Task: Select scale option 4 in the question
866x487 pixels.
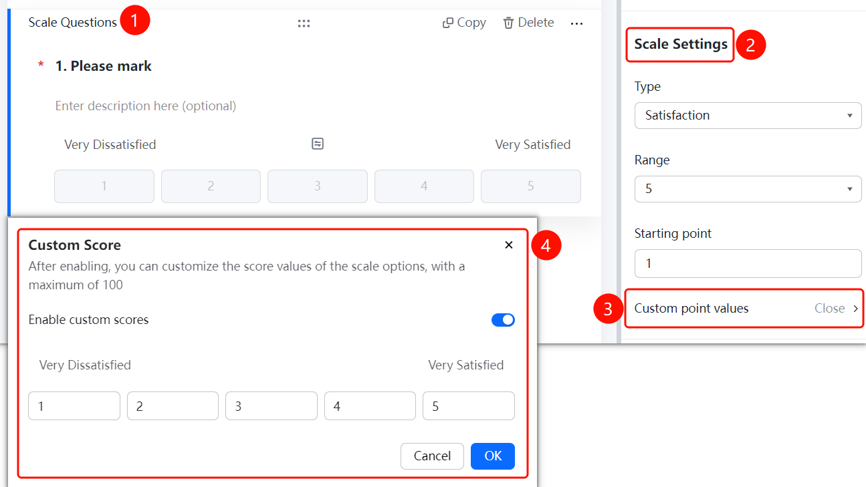Action: pyautogui.click(x=424, y=186)
